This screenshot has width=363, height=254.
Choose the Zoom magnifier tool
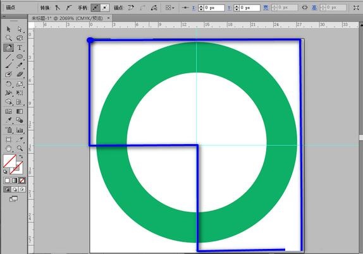20,148
